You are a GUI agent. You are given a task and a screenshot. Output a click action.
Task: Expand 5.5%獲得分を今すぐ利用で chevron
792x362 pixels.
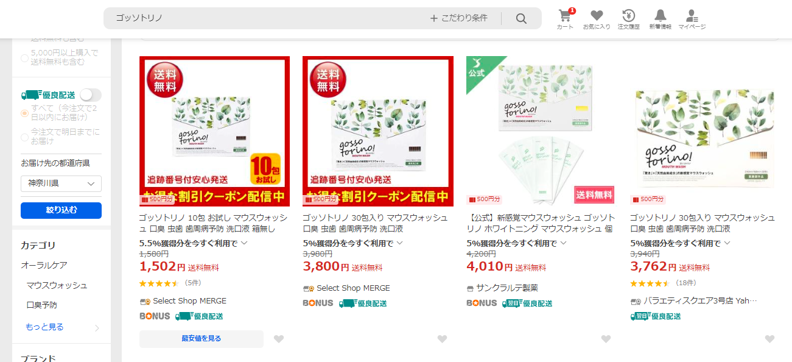pyautogui.click(x=244, y=243)
